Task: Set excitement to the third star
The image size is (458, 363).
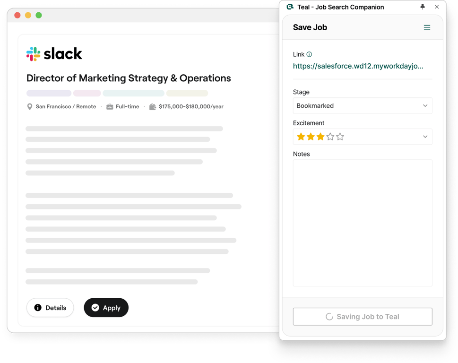Action: tap(320, 137)
